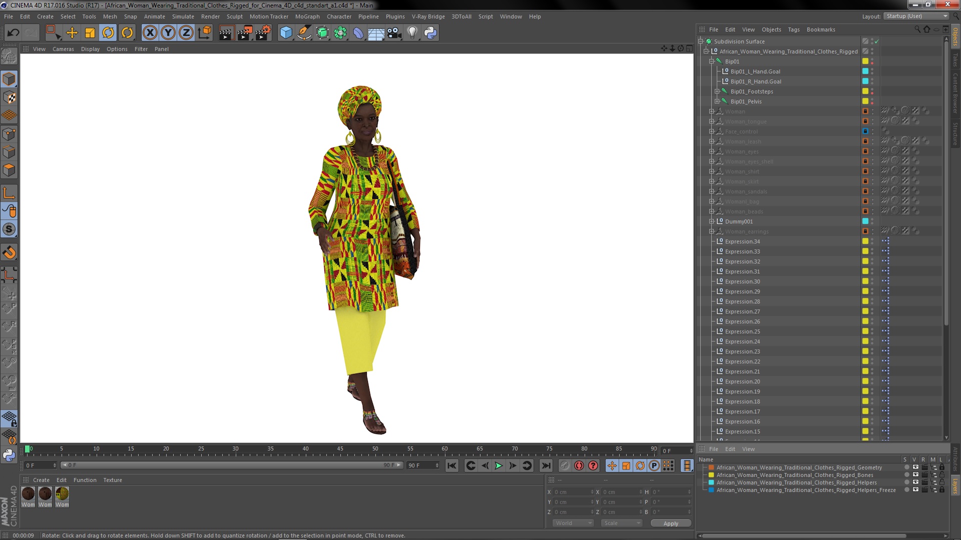This screenshot has width=961, height=540.
Task: Open the Python script icon in toolbar
Action: 430,33
